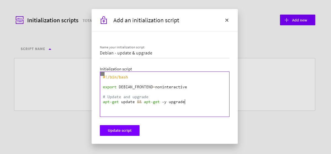331x154 pixels.
Task: Click the 'Name your initialization script' label
Action: (x=122, y=47)
